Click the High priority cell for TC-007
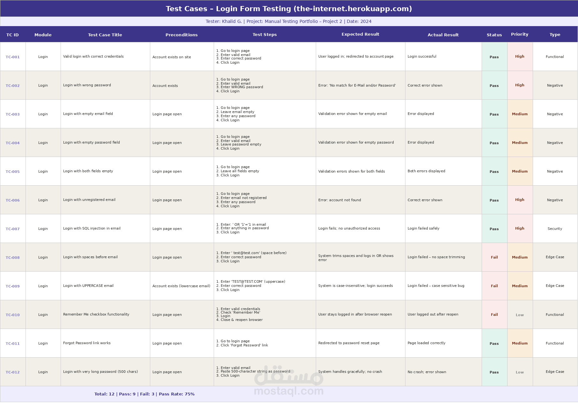 point(520,229)
